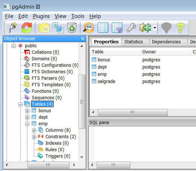
Task: Click the plug connection toolbar icon
Action: click(13, 27)
